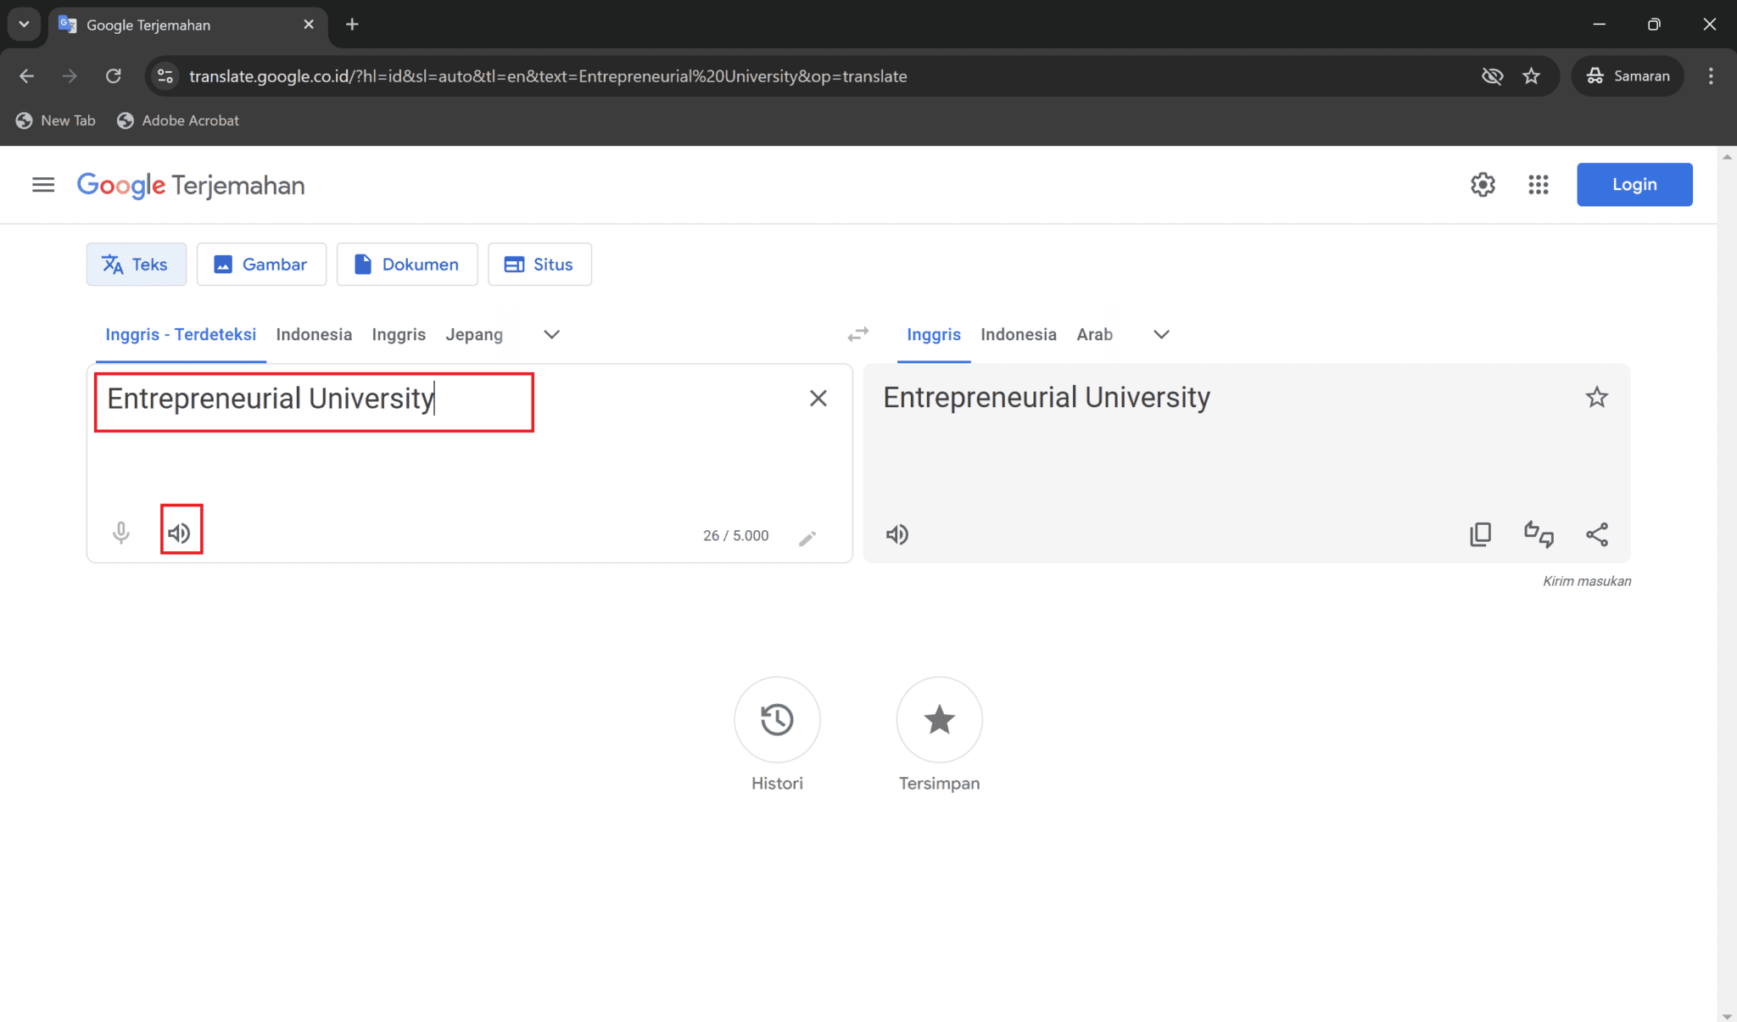This screenshot has height=1022, width=1737.
Task: Listen to the source text pronunciation
Action: (x=181, y=533)
